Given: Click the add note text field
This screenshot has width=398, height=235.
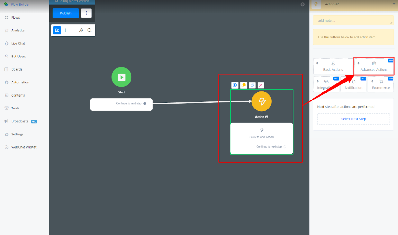Looking at the screenshot, I should tap(353, 21).
